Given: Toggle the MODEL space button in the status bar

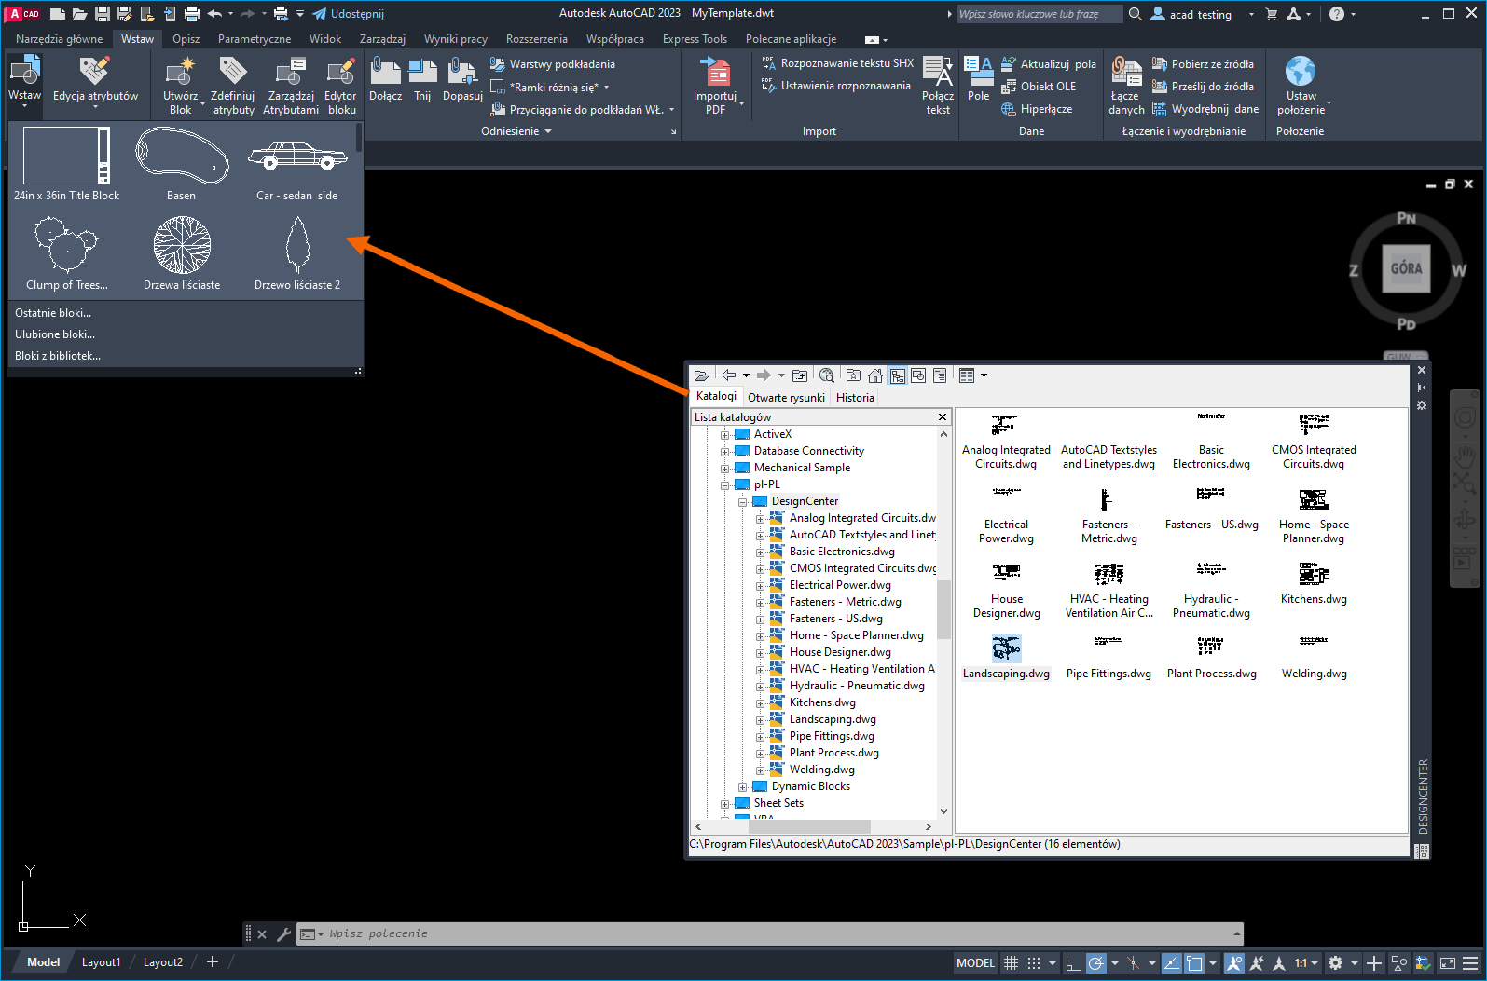Looking at the screenshot, I should click(x=975, y=963).
